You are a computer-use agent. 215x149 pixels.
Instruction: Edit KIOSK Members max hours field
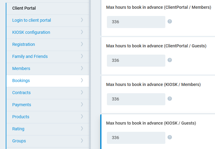136,99
